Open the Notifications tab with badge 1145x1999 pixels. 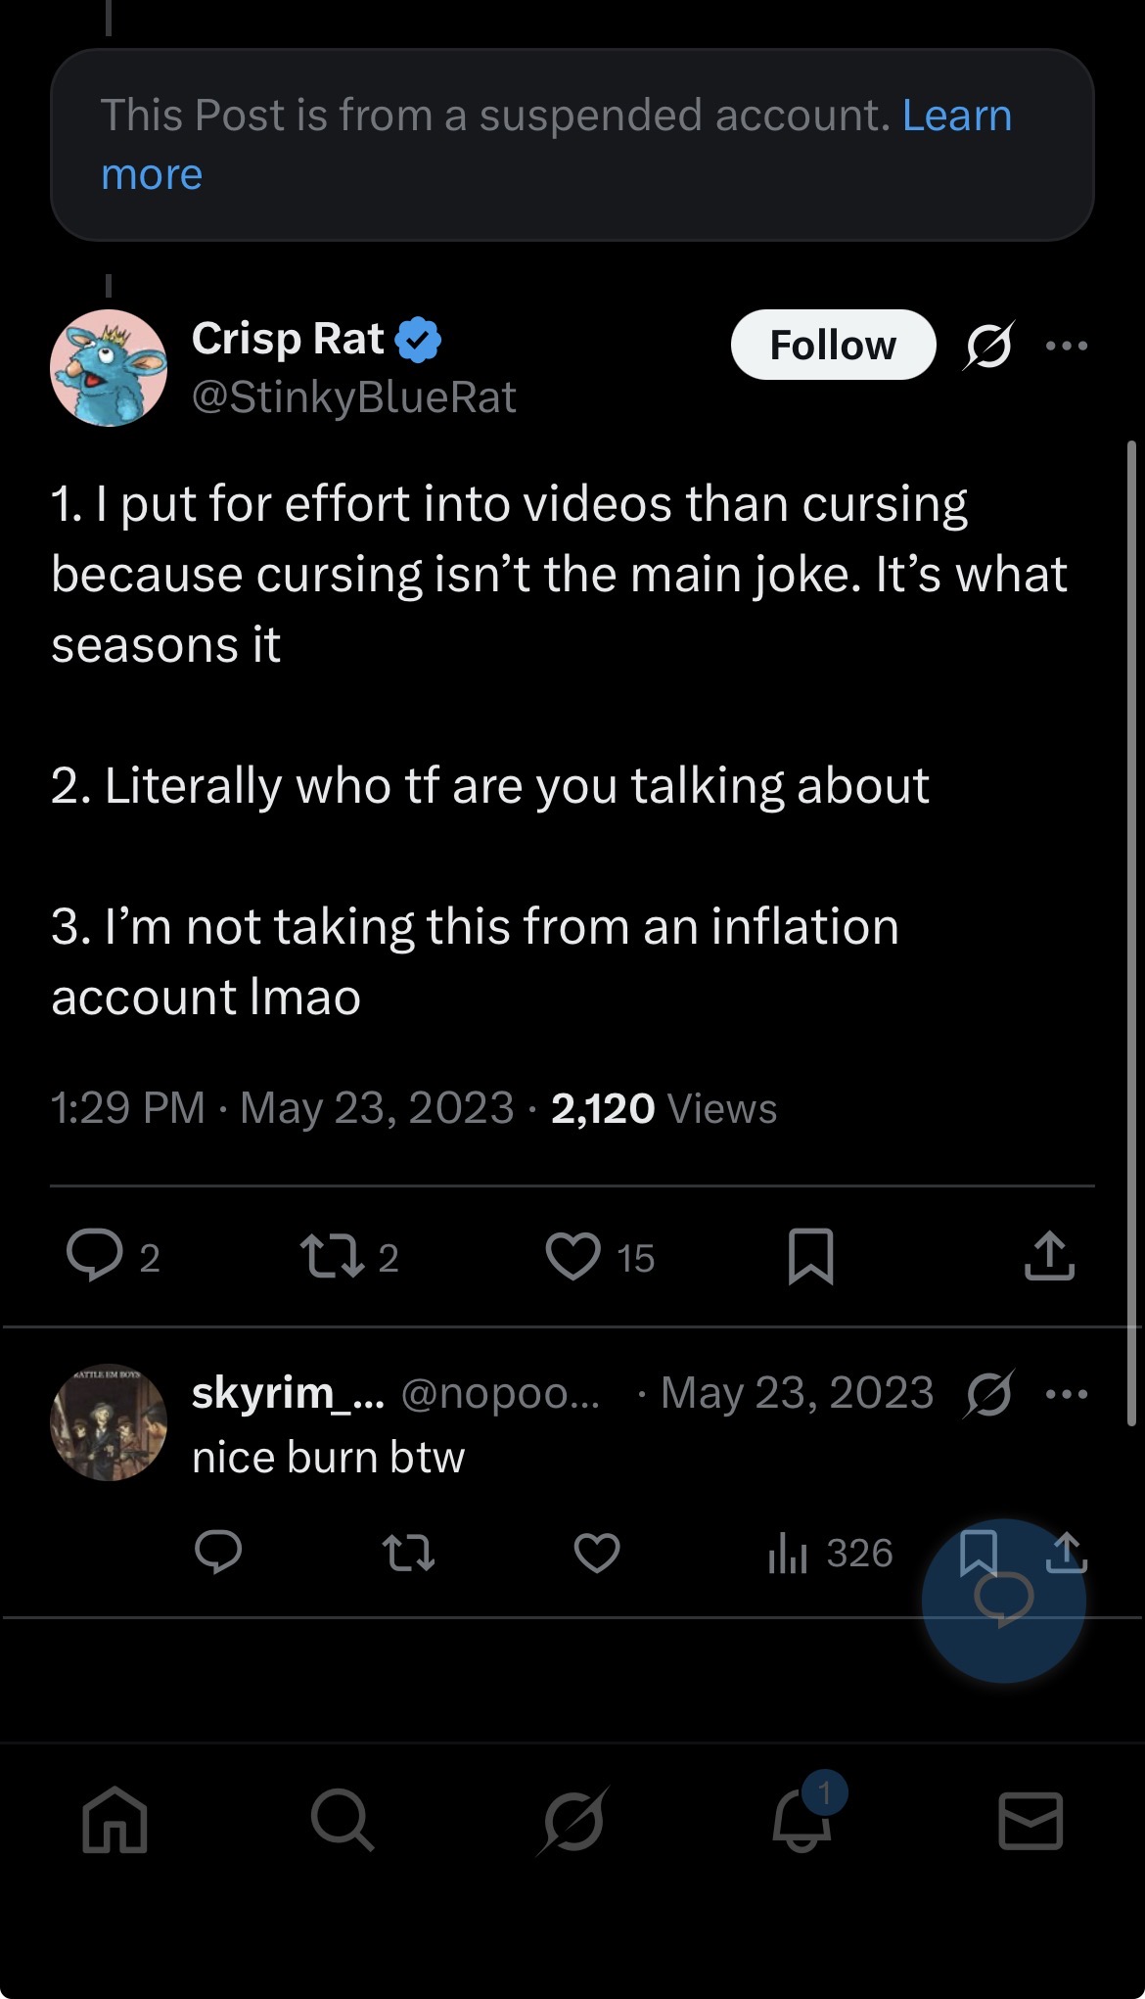click(802, 1820)
